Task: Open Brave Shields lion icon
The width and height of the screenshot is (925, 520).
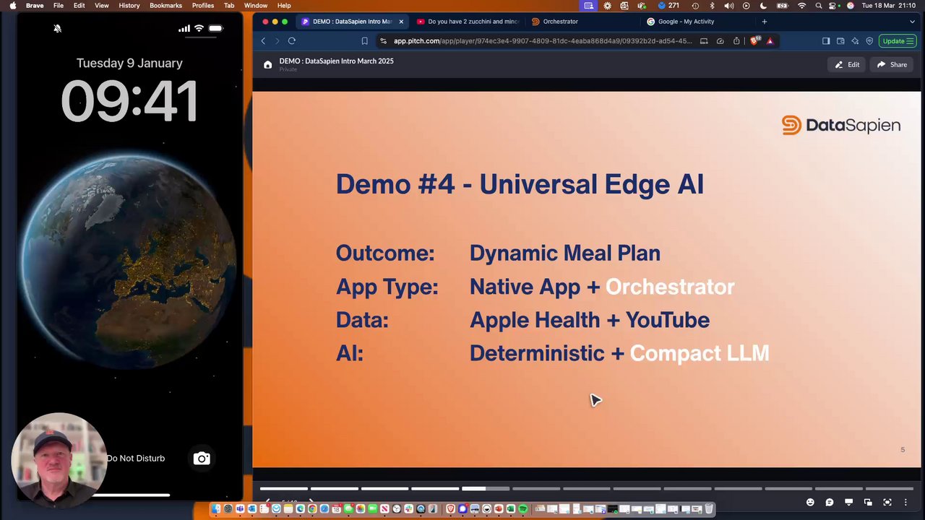Action: (754, 41)
